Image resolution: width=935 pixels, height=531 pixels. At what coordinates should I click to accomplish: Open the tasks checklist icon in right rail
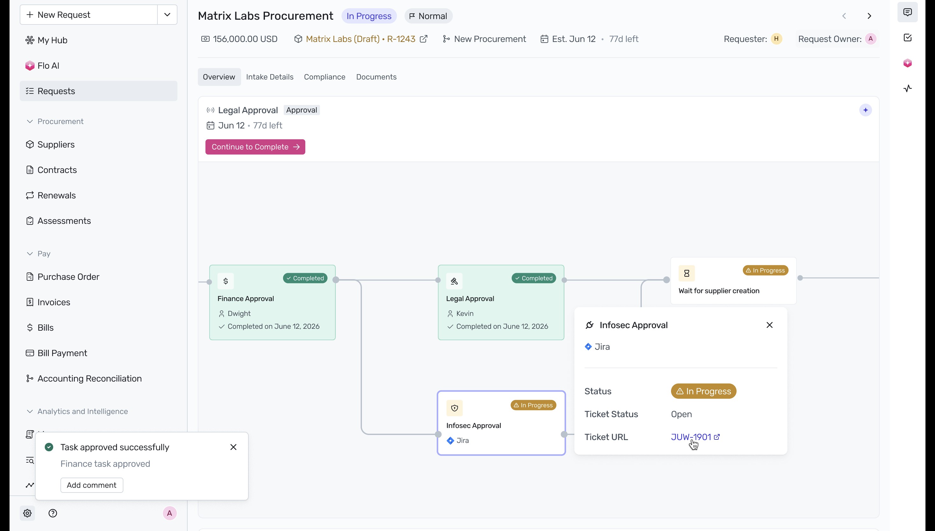907,38
